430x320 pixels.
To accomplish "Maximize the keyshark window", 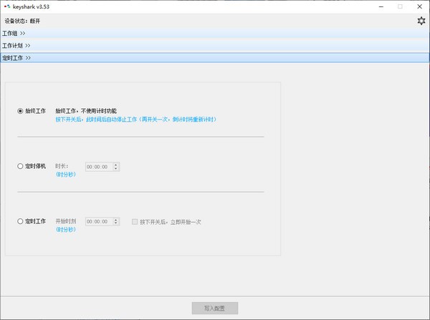I will tap(400, 6).
